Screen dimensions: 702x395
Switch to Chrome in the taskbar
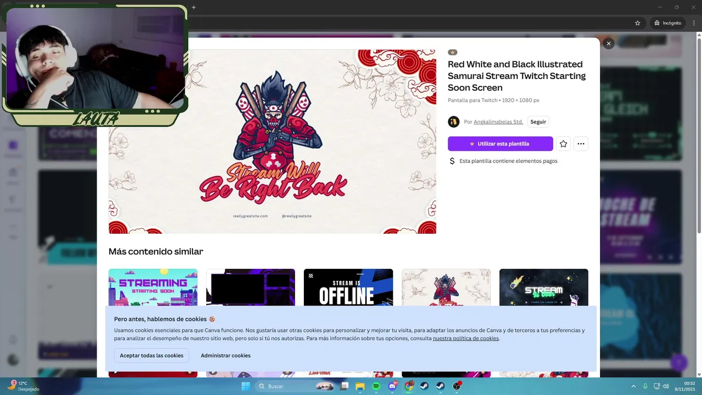point(409,386)
